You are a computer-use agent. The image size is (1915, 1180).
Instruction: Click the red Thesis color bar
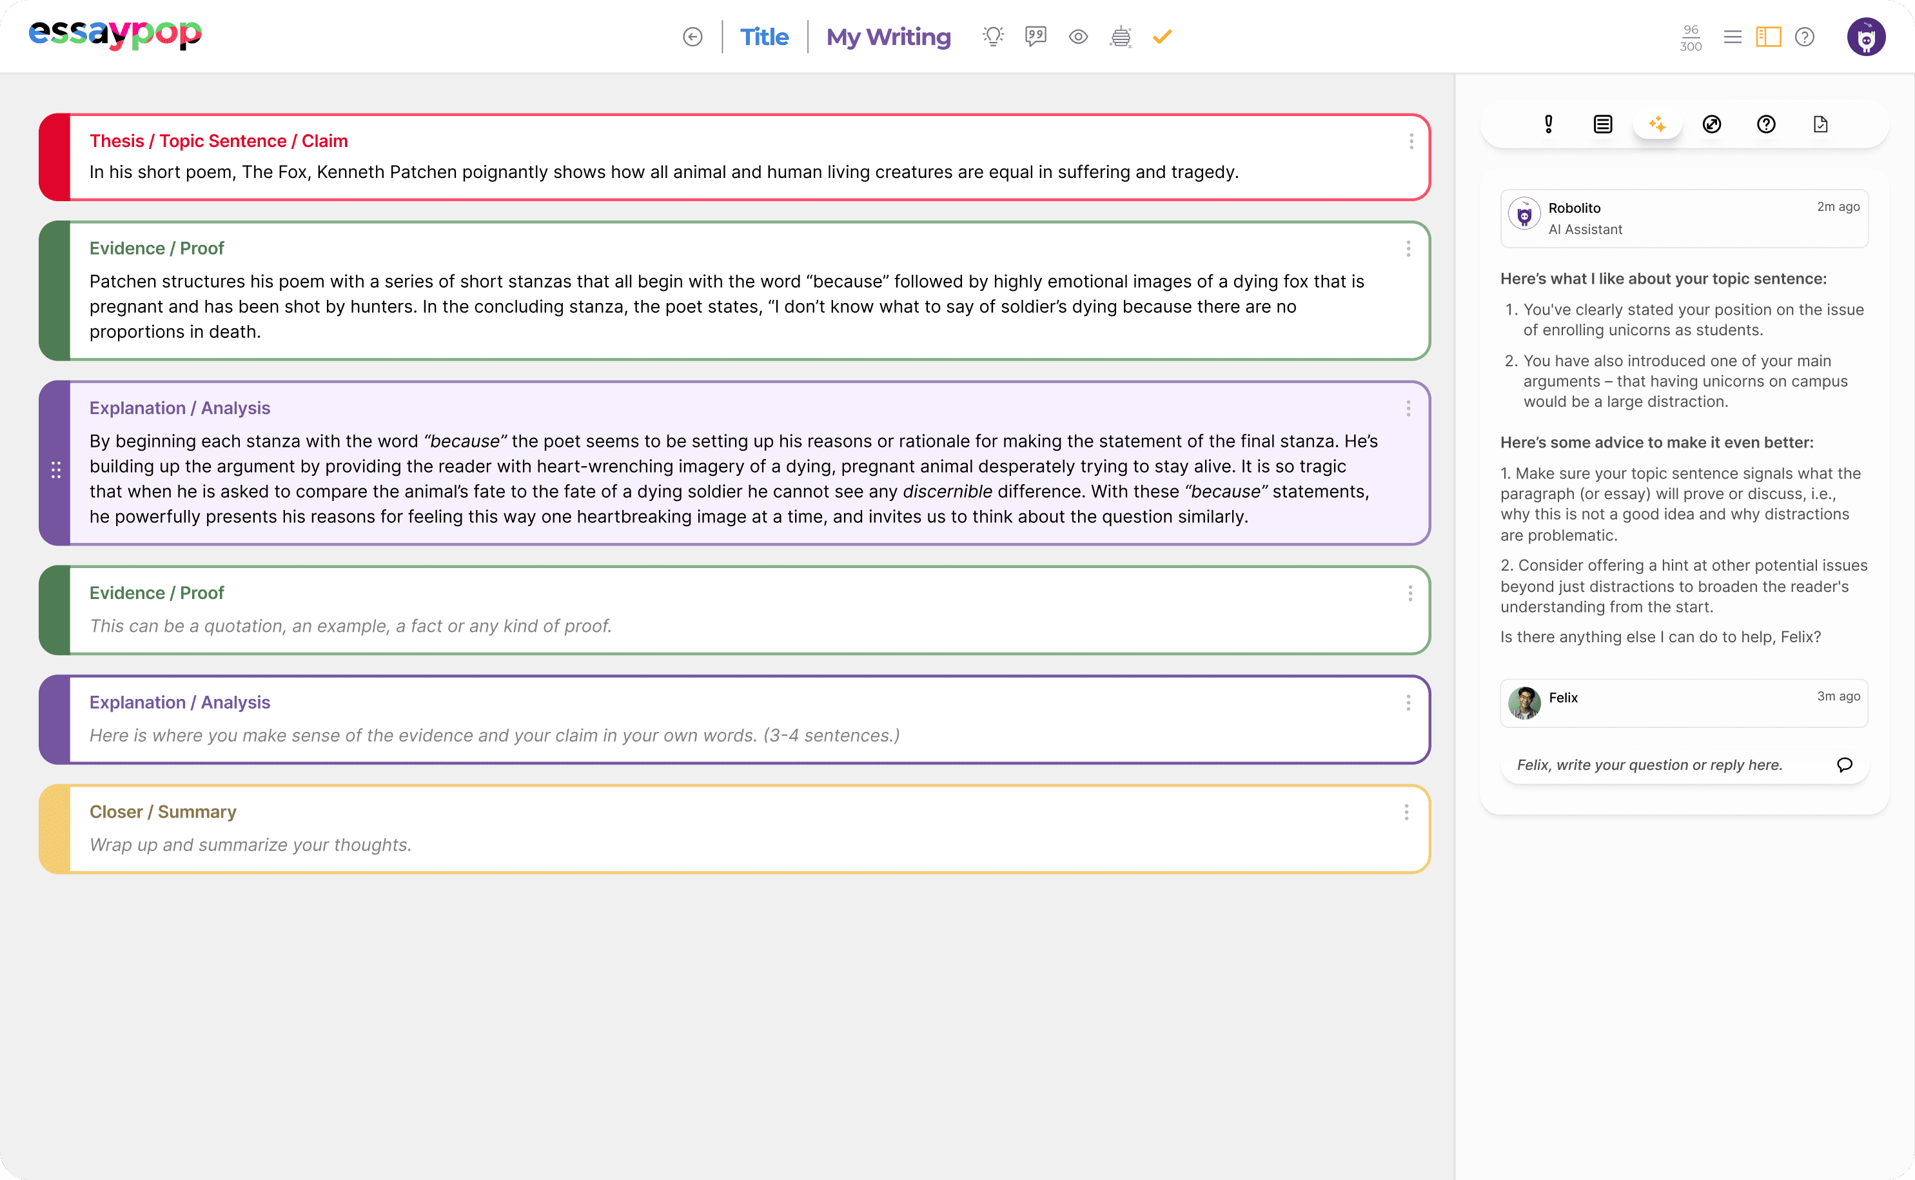tap(55, 157)
